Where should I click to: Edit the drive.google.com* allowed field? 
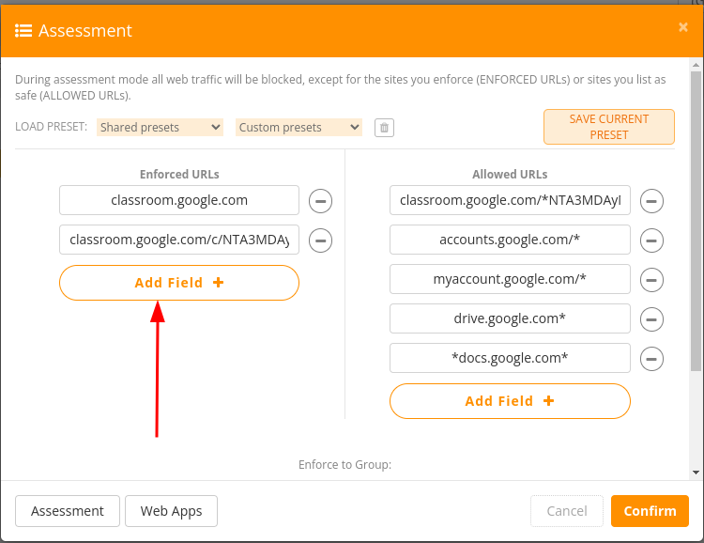click(x=510, y=318)
